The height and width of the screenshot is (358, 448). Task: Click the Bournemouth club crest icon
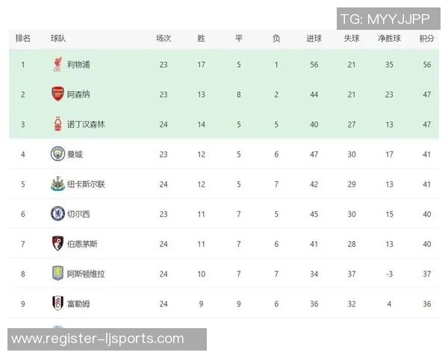click(57, 244)
